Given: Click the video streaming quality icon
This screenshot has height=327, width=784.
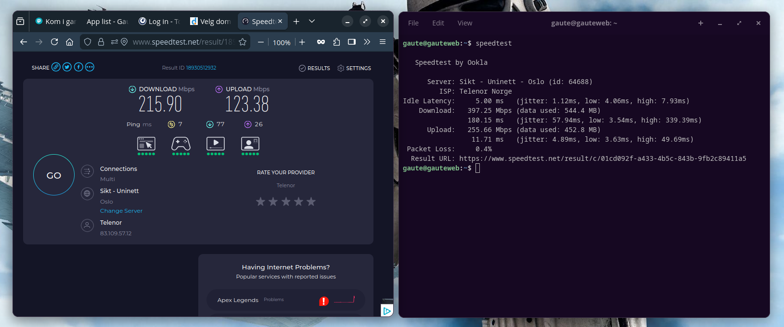Looking at the screenshot, I should 216,144.
